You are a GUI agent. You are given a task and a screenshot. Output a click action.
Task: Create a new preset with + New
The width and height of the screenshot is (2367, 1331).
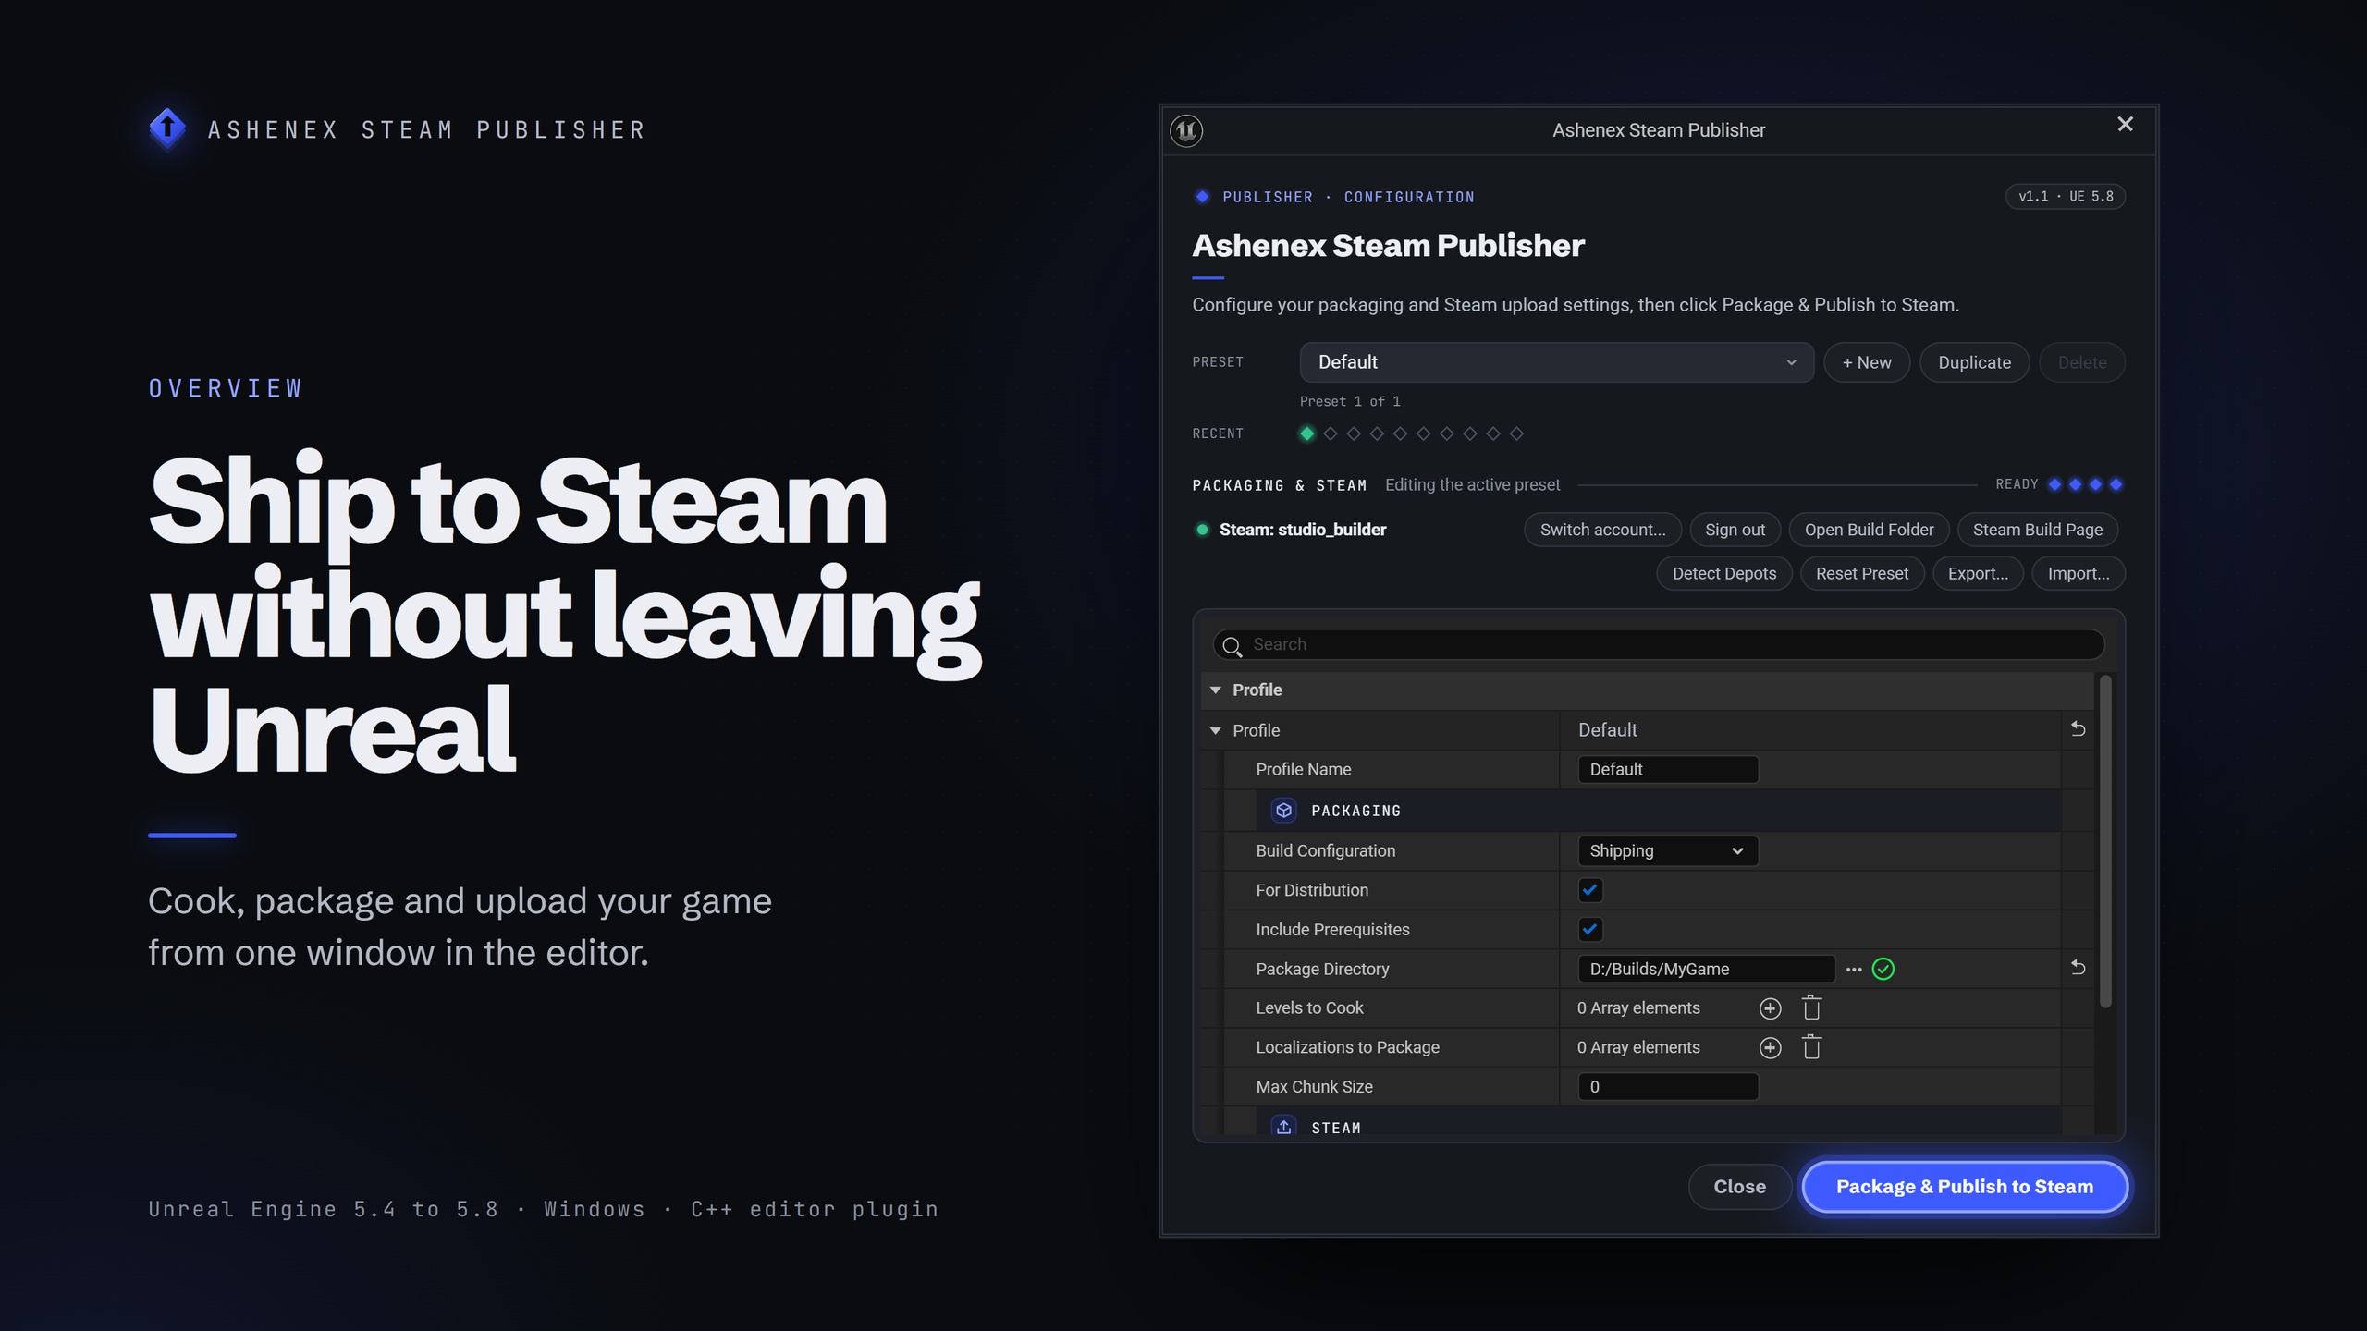point(1866,362)
